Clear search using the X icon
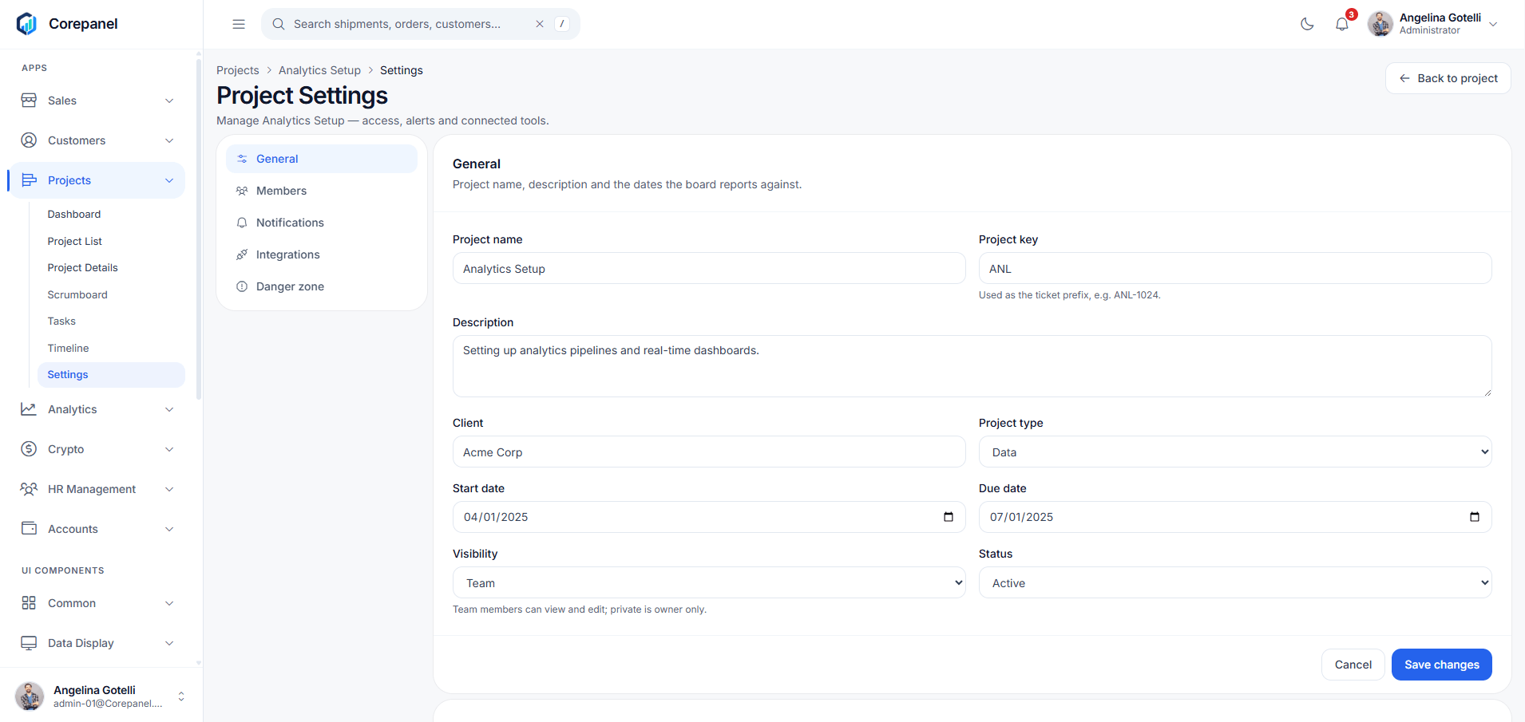 coord(540,24)
